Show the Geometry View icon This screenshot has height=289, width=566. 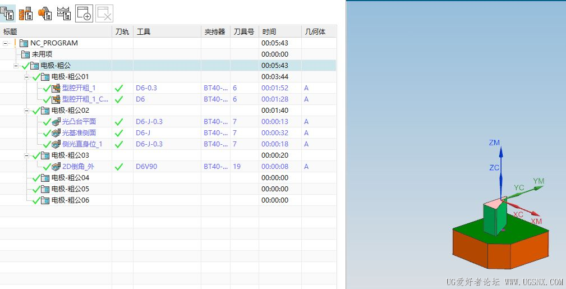coord(45,13)
